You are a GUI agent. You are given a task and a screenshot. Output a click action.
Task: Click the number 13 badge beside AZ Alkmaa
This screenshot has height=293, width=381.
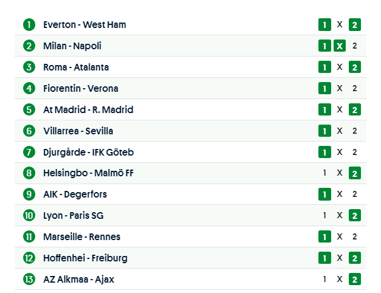[x=29, y=280]
